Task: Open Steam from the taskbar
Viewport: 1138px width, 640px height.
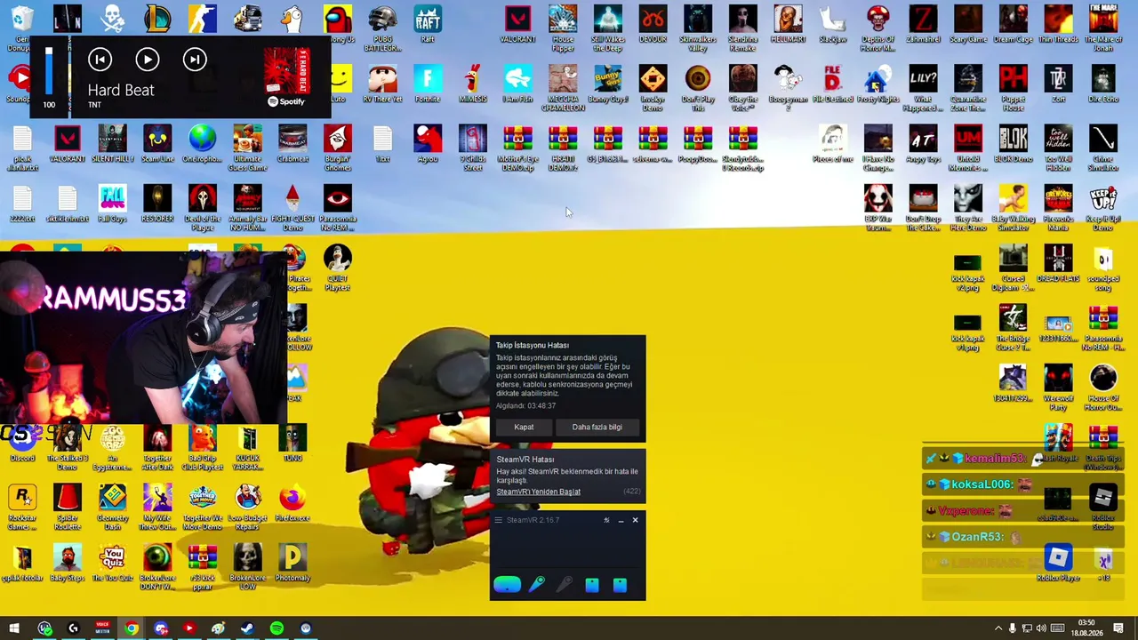Action: 247,628
